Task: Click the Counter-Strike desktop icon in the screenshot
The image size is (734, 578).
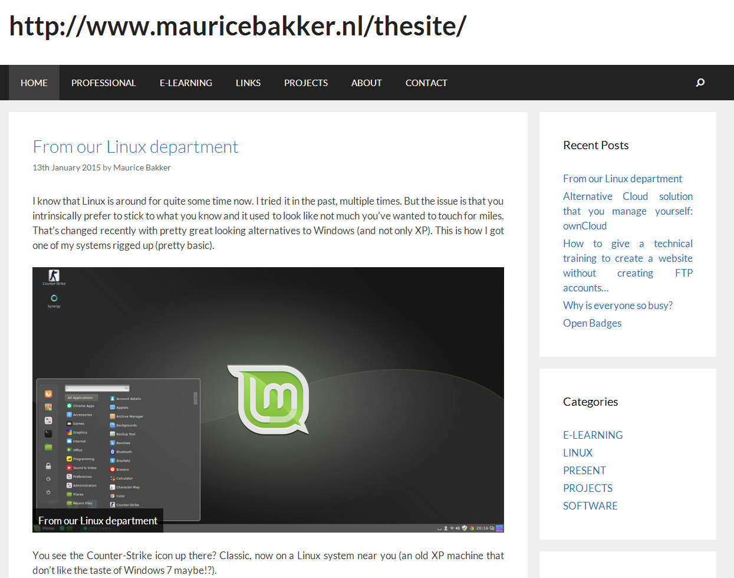Action: [54, 277]
